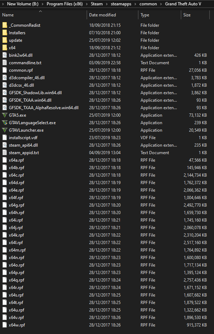Click the GFSDK_TXAA.win64.dll icon
Screen dimensions: 214x334
point(5,100)
